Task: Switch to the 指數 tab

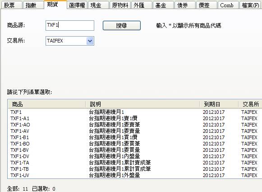Action: [x=33, y=5]
